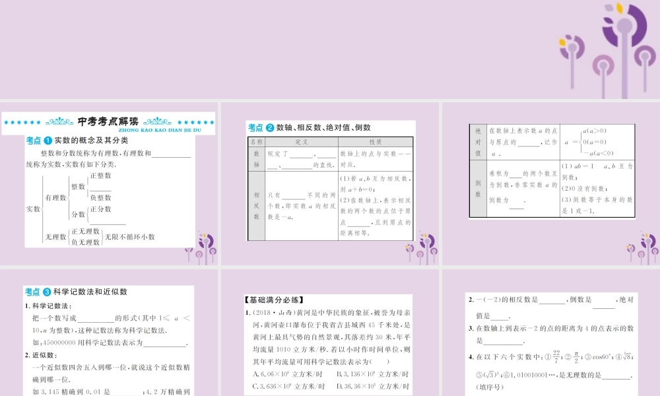Choose answer option D. 36.36×10⁵ 立方米/时

click(x=373, y=386)
